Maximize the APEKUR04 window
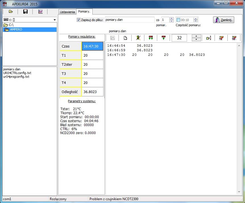 [226, 3]
